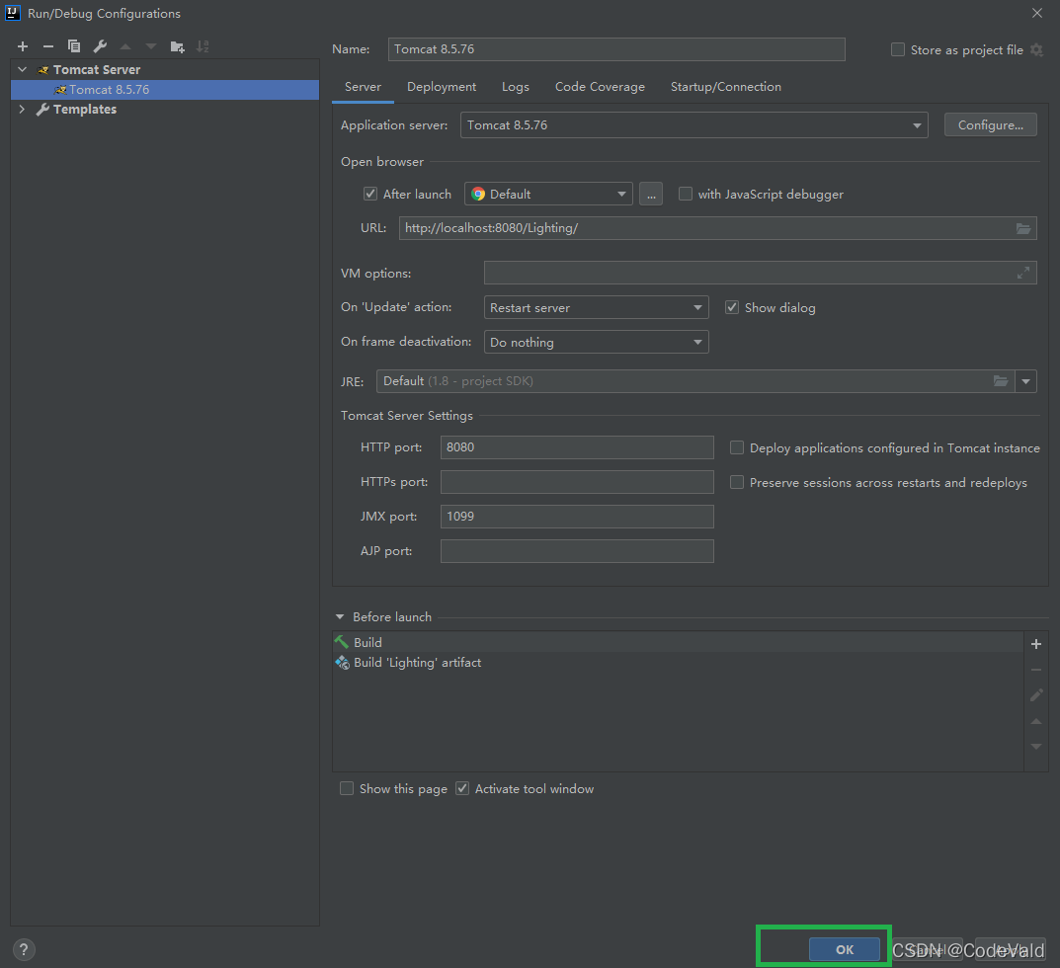Click the Chrome icon in browser selector
1060x968 pixels.
478,194
